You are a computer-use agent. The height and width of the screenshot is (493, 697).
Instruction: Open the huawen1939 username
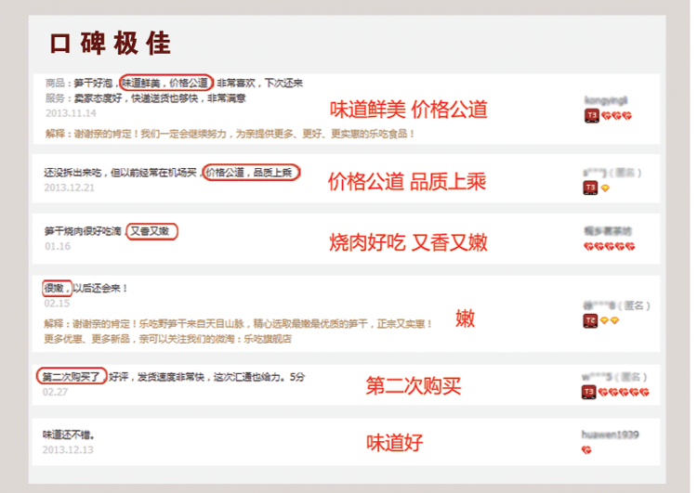(x=611, y=435)
